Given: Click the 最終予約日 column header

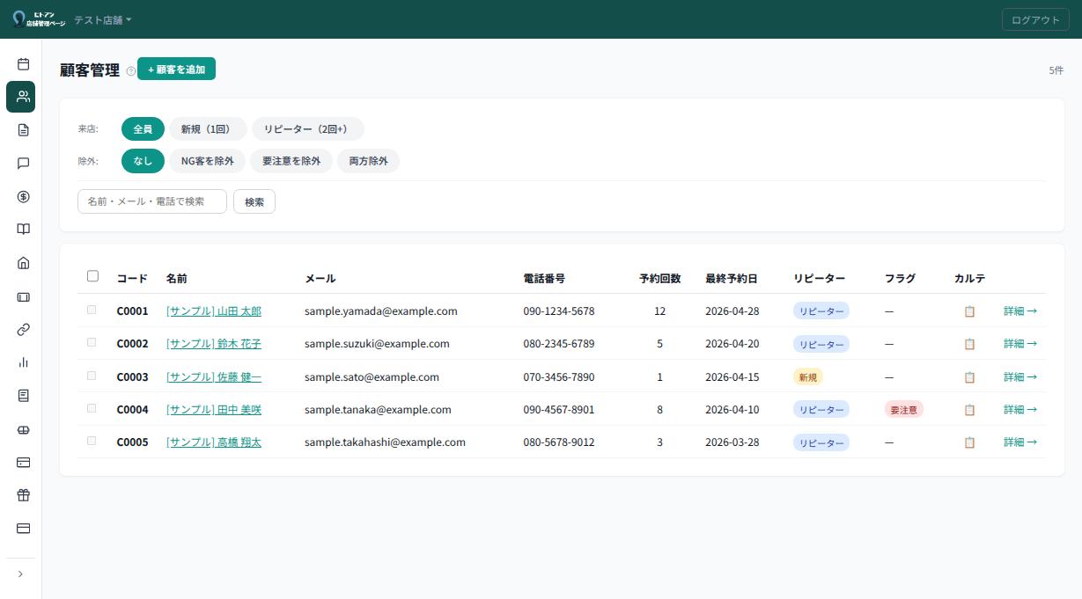Looking at the screenshot, I should pyautogui.click(x=732, y=279).
